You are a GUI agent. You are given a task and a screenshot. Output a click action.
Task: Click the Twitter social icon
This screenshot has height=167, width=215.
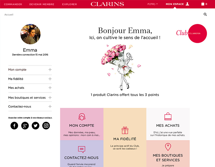coord(36,126)
